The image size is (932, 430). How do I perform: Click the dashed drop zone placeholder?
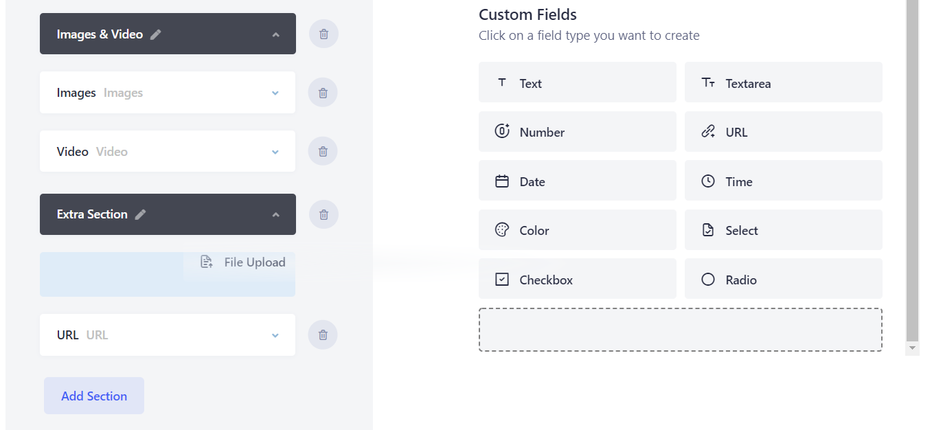pyautogui.click(x=680, y=329)
